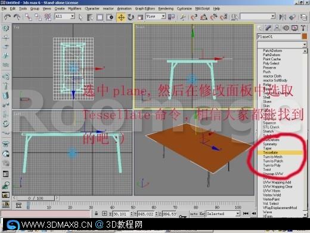Click the X coordinate input field
This screenshot has height=233, width=310.
[x=121, y=214]
